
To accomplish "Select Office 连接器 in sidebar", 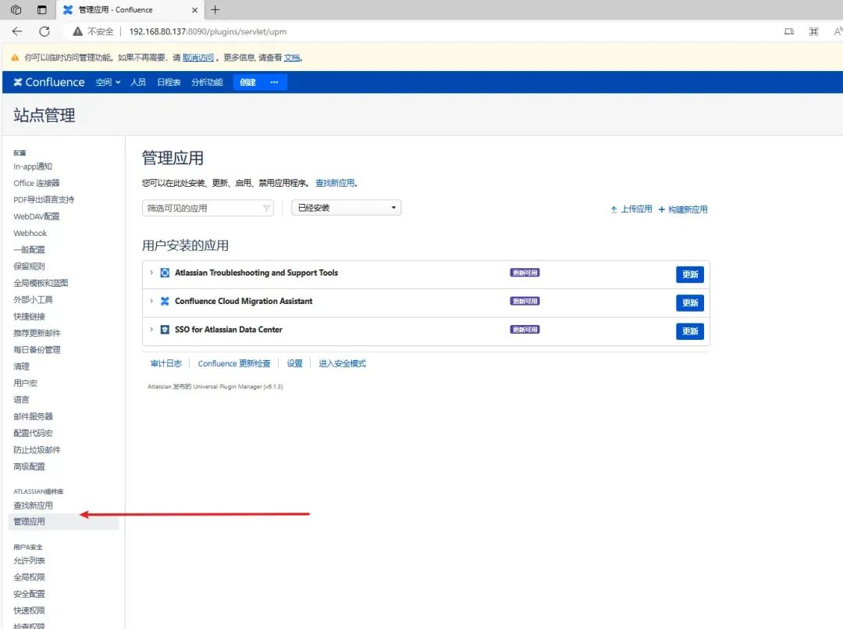I will coord(37,183).
